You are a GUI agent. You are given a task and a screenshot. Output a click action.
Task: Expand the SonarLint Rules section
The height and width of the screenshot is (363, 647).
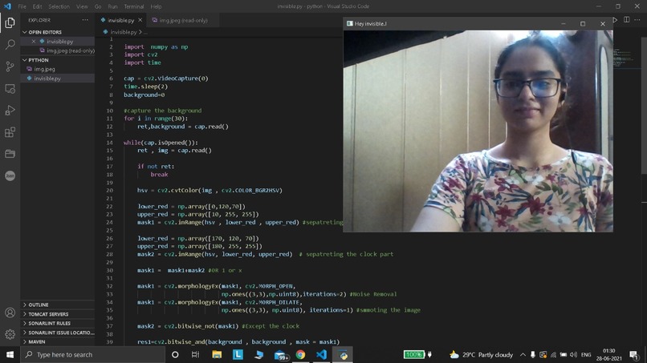57,323
